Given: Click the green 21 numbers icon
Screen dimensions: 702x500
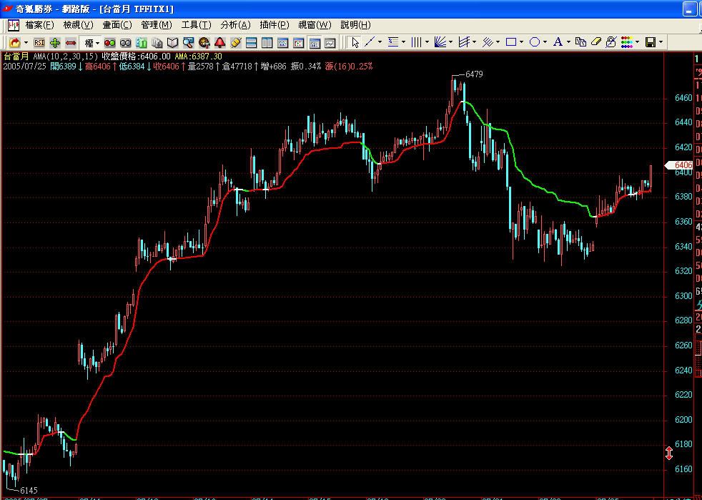Looking at the screenshot, I should [142, 43].
